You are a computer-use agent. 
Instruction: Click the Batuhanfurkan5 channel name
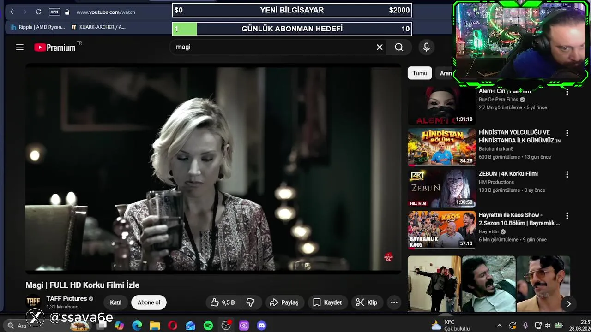496,149
